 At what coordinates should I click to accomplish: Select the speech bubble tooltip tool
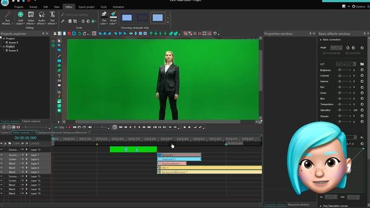point(59,86)
